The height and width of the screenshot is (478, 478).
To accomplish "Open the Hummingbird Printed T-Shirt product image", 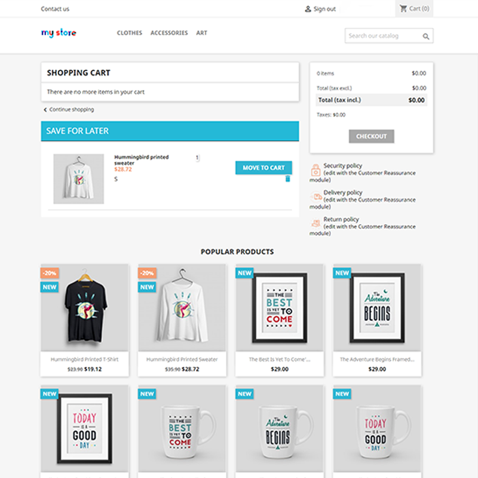I will (x=85, y=308).
